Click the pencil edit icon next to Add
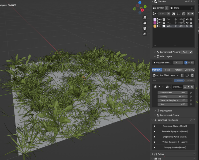The image size is (199, 160). tap(191, 52)
